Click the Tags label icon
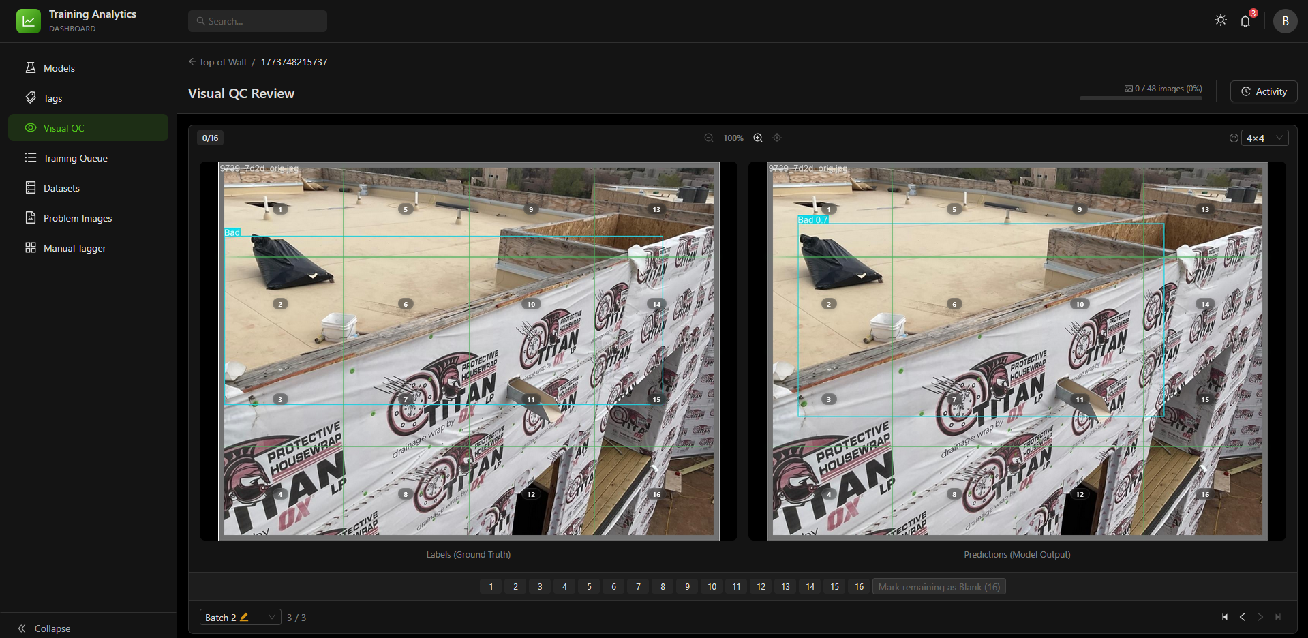This screenshot has width=1308, height=638. tap(31, 97)
